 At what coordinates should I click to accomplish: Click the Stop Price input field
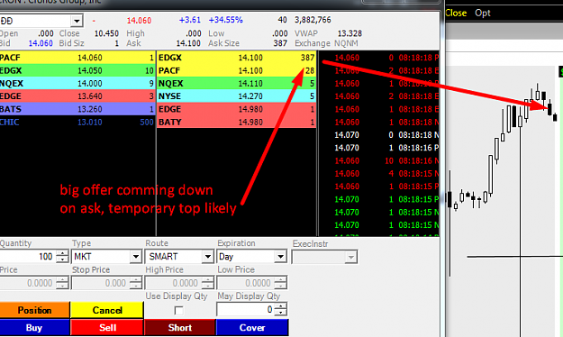pos(100,283)
